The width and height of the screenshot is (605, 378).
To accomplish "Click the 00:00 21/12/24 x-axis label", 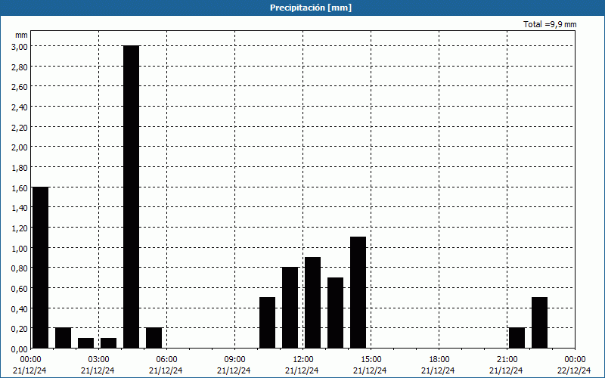I will pos(29,365).
